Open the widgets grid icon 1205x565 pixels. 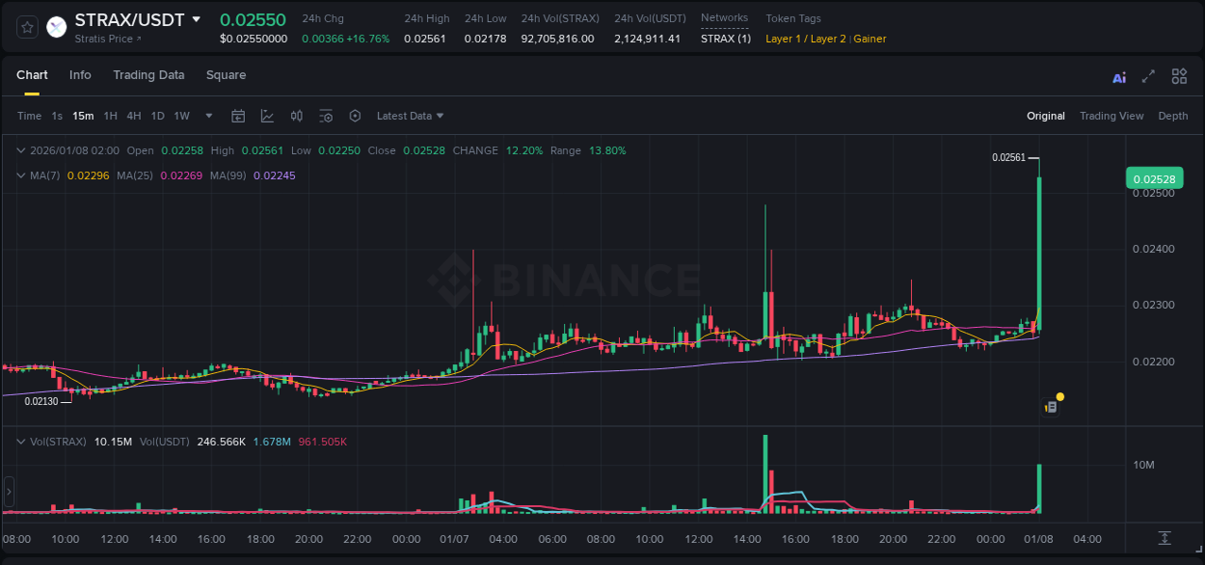[x=1179, y=75]
